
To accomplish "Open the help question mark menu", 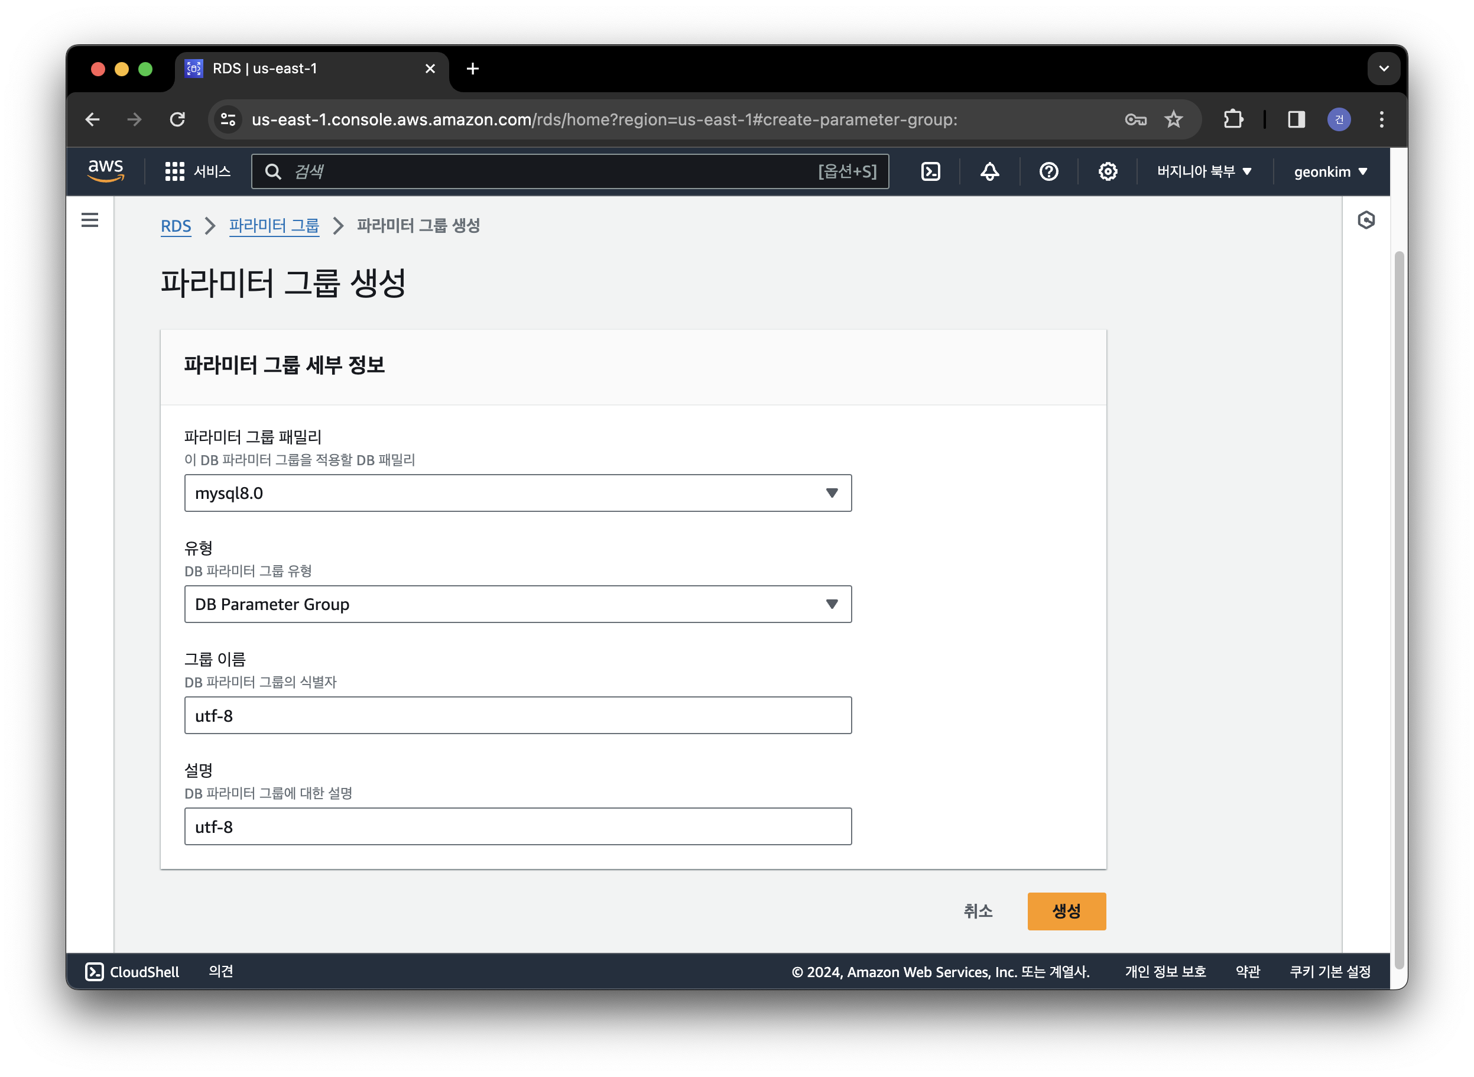I will [1048, 171].
